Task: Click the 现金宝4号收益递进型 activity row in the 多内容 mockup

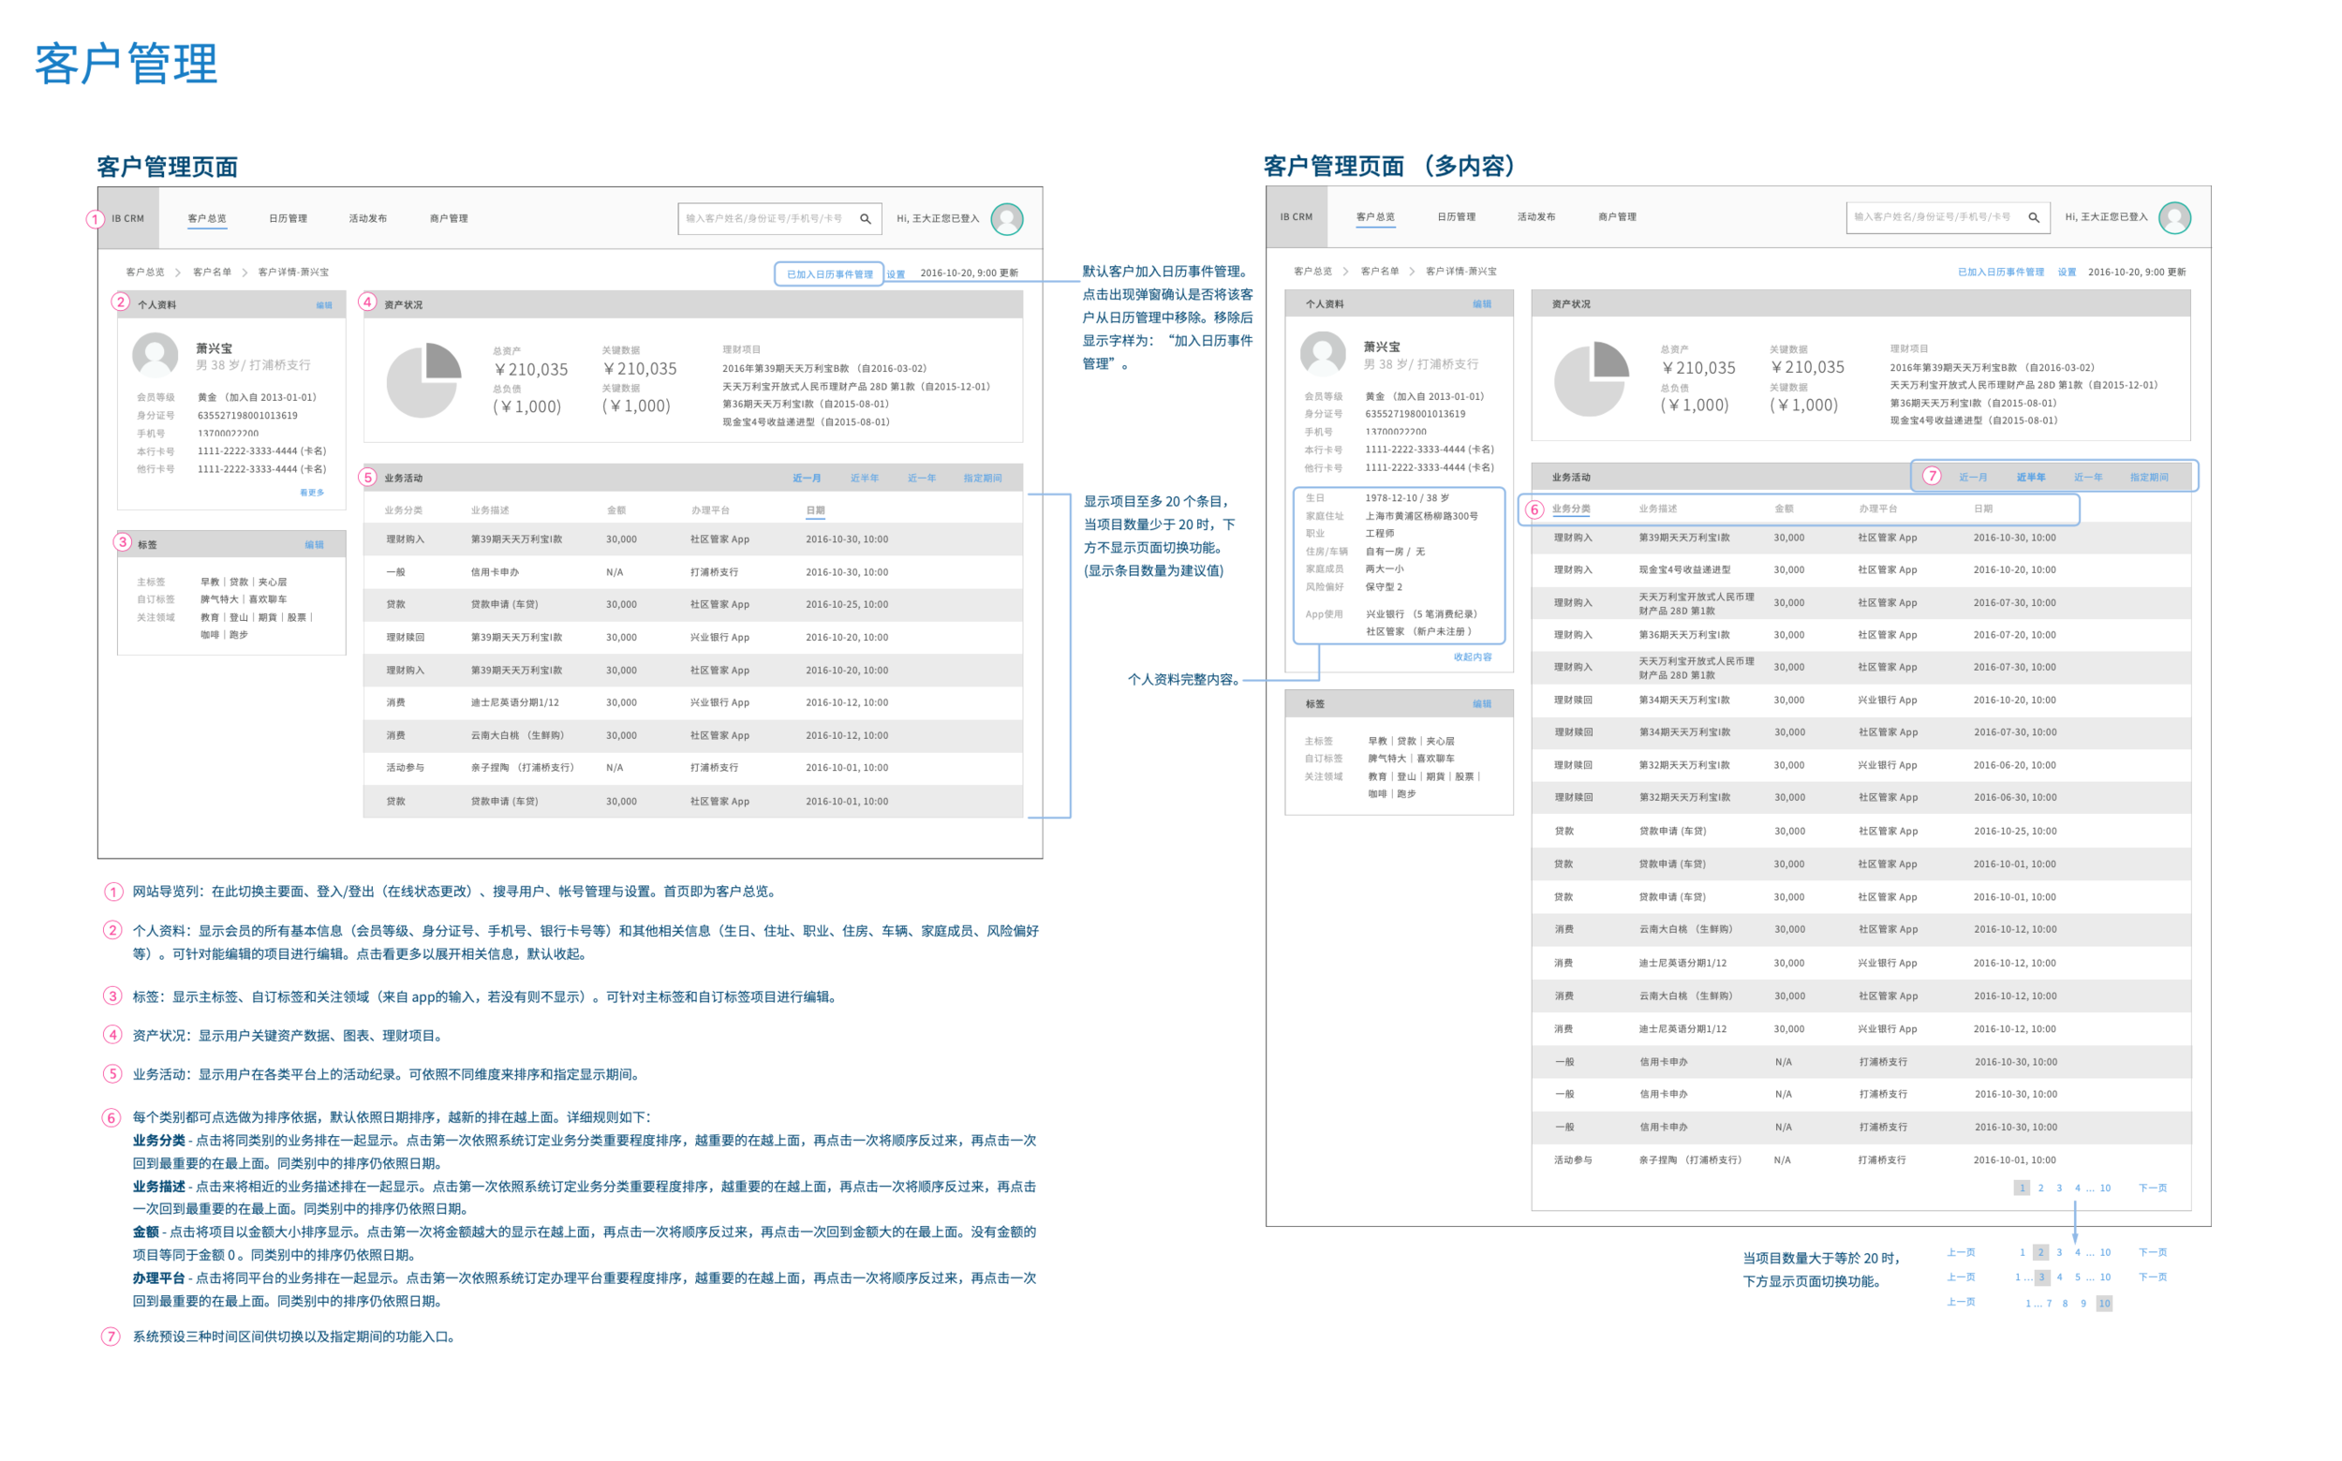Action: [x=1861, y=570]
